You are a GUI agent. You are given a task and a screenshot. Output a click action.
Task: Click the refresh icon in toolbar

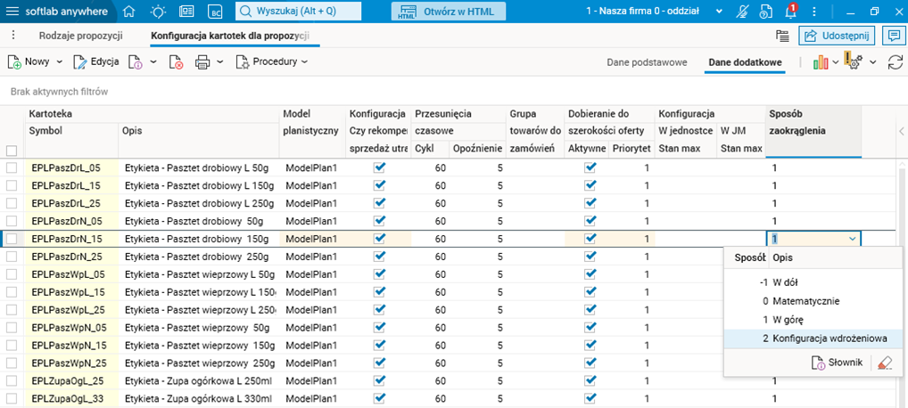point(894,62)
